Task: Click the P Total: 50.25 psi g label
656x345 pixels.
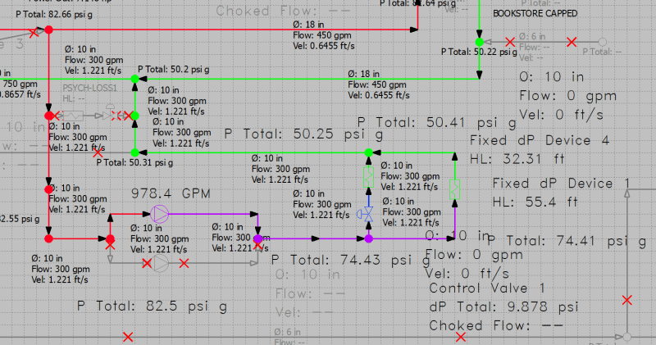Action: [303, 134]
